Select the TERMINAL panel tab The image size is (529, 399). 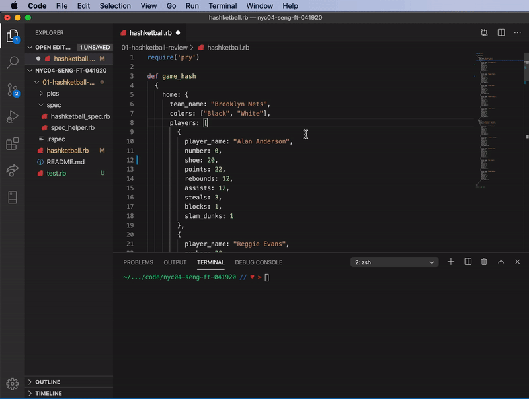pyautogui.click(x=210, y=262)
